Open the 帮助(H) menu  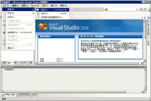(64, 5)
